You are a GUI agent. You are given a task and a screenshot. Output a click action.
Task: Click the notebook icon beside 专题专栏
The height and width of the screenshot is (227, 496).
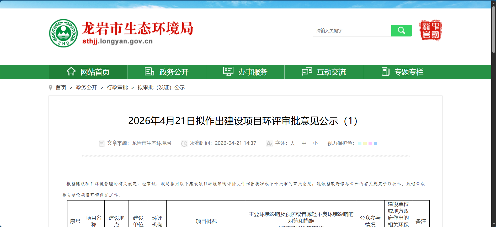[x=385, y=71]
